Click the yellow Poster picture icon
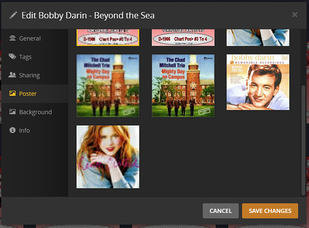This screenshot has width=309, height=228. tap(13, 93)
